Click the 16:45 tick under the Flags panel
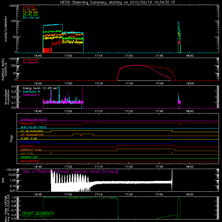 point(38,167)
